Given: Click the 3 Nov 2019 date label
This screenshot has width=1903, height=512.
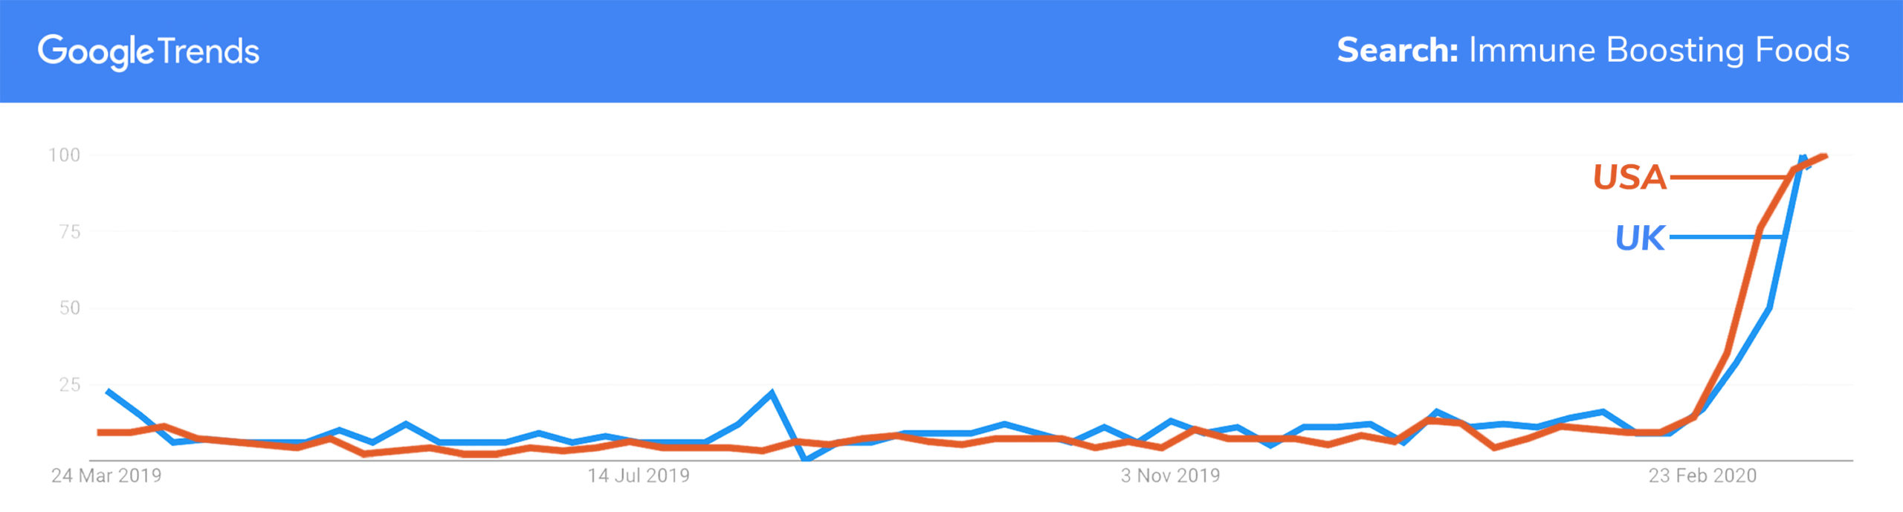Looking at the screenshot, I should [1171, 476].
